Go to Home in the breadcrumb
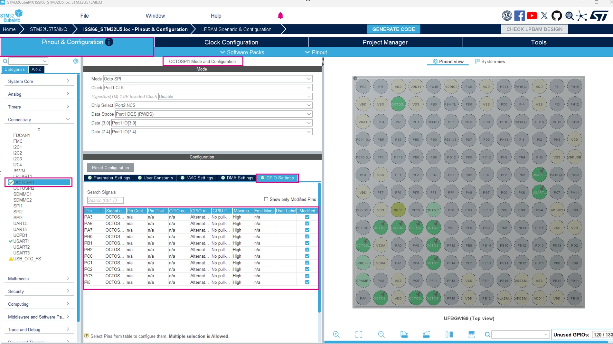The width and height of the screenshot is (613, 344). click(9, 29)
